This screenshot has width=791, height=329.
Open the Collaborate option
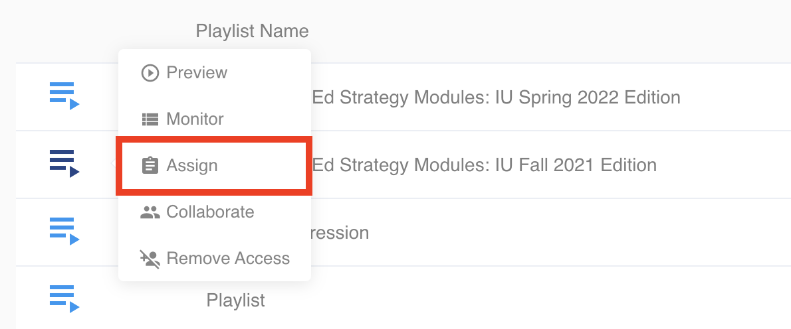pyautogui.click(x=210, y=212)
